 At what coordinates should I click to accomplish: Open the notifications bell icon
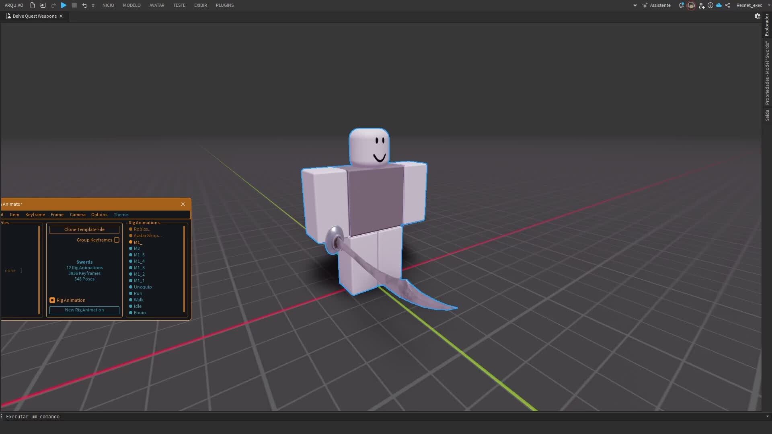click(x=681, y=5)
